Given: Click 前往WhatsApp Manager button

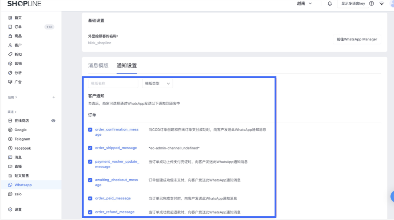Looking at the screenshot, I should (357, 39).
